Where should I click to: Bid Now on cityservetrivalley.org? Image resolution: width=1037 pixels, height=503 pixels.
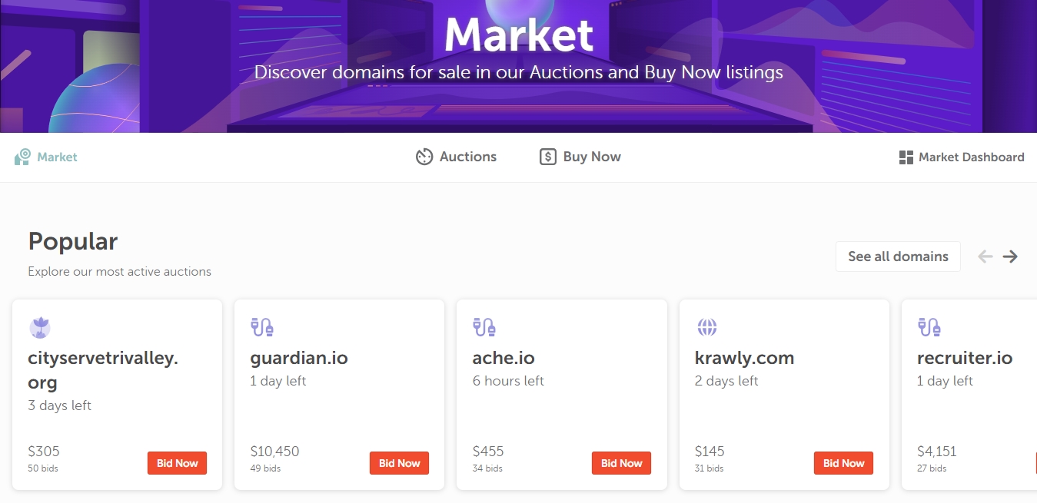click(x=177, y=463)
